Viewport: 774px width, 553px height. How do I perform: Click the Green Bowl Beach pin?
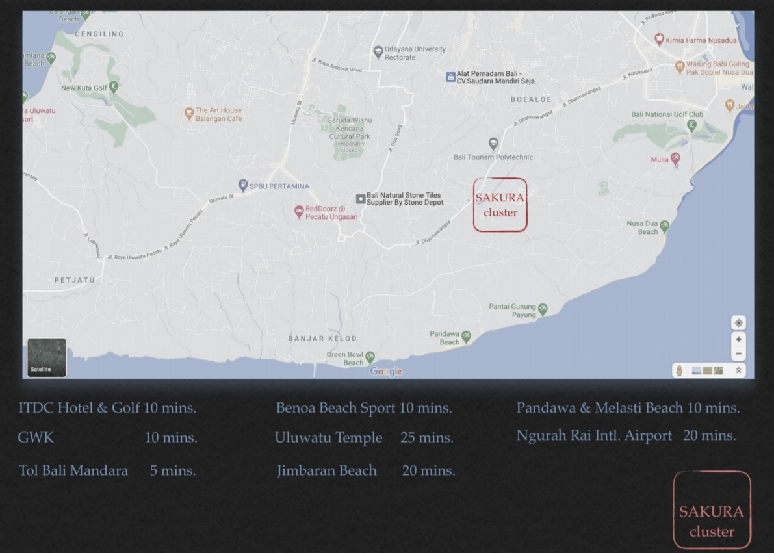click(x=370, y=357)
